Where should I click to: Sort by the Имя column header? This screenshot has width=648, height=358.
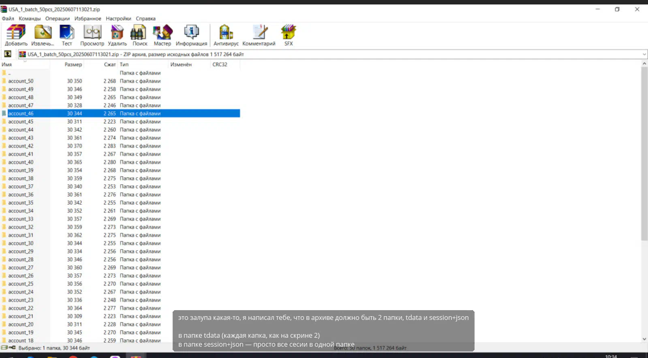point(25,64)
